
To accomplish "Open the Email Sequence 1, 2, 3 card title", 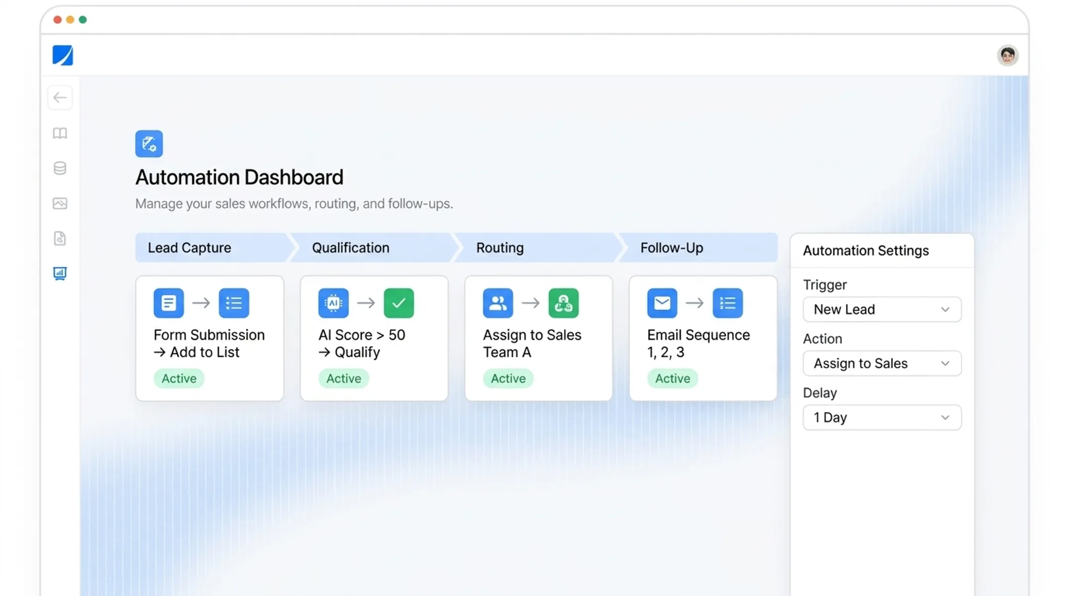I will click(x=699, y=343).
